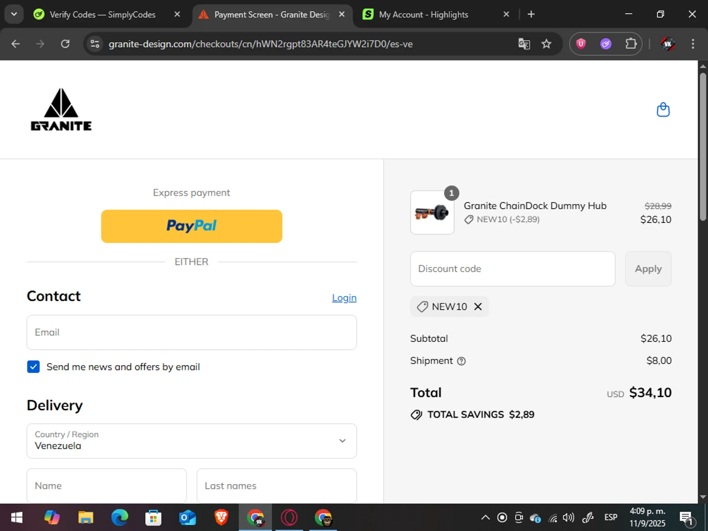The image size is (708, 531).
Task: Click the Granite ChainDock Dummy Hub title
Action: (535, 206)
